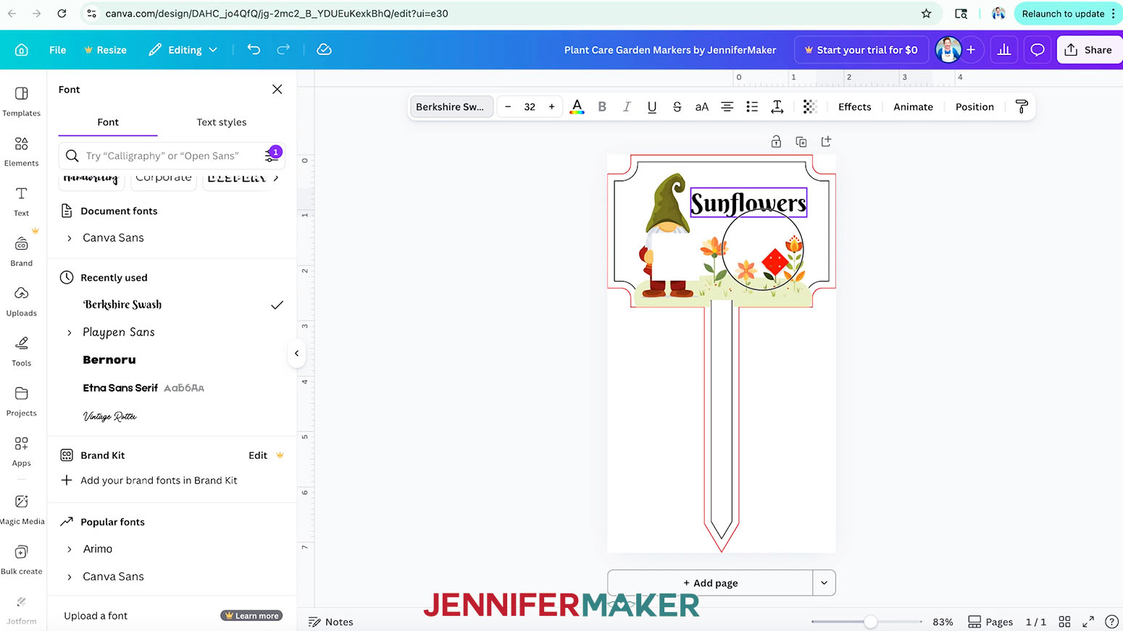Viewport: 1123px width, 631px height.
Task: Open the Apps sidebar panel
Action: coord(22,451)
